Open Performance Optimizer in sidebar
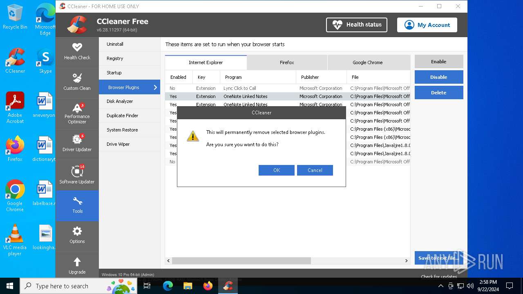The width and height of the screenshot is (523, 294). coord(77,113)
